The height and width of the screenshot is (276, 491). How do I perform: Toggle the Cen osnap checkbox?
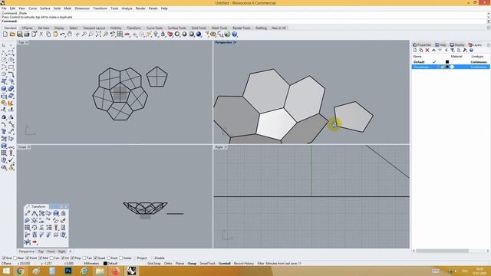click(51, 258)
